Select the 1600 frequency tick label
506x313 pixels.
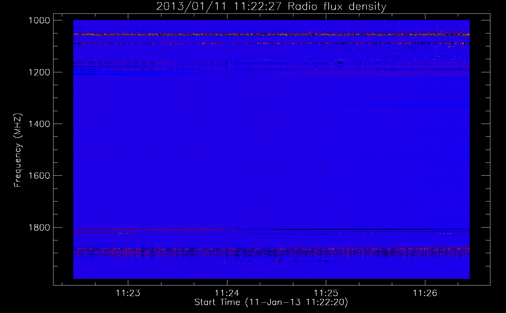tap(39, 176)
